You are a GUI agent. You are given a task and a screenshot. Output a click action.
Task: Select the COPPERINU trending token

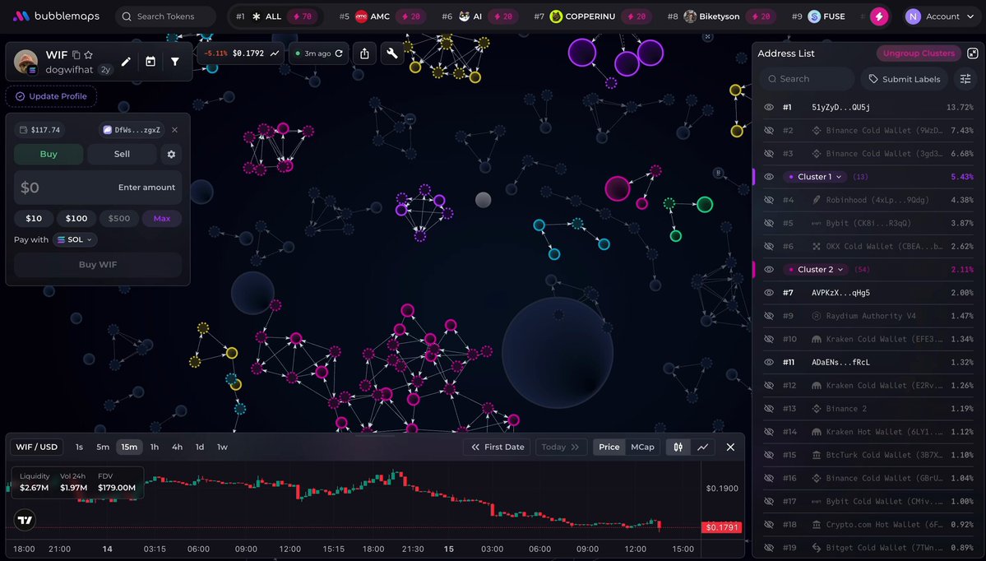(x=590, y=16)
